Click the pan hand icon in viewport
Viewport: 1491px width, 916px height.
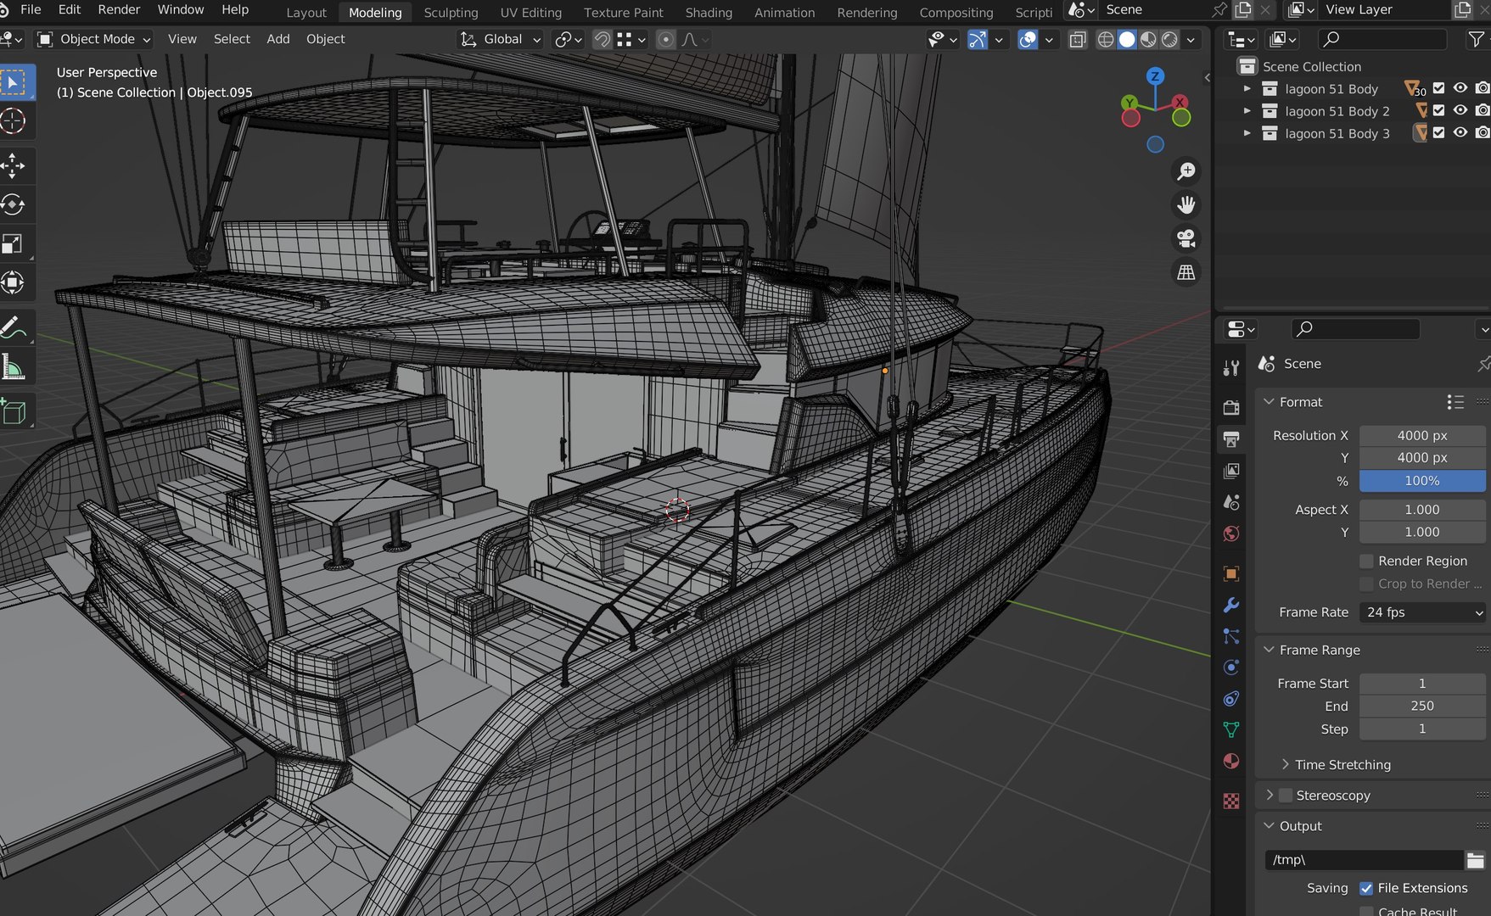click(1186, 205)
